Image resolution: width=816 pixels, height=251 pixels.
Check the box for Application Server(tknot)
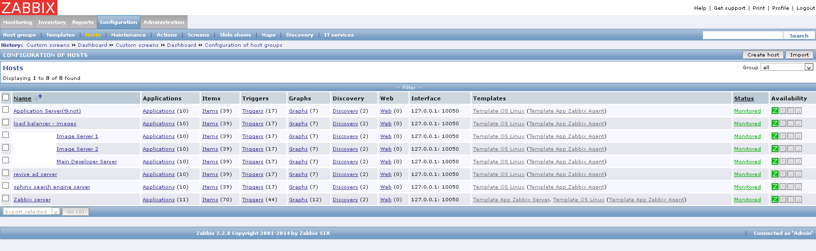click(x=6, y=110)
